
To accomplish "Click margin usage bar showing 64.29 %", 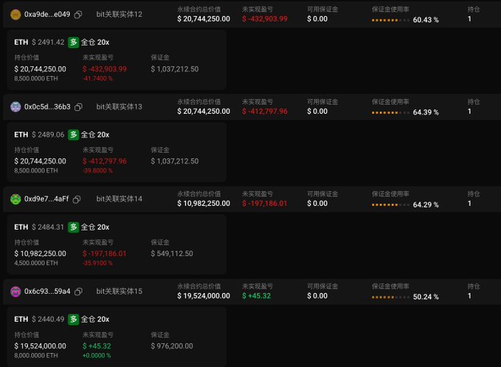I will pos(390,205).
